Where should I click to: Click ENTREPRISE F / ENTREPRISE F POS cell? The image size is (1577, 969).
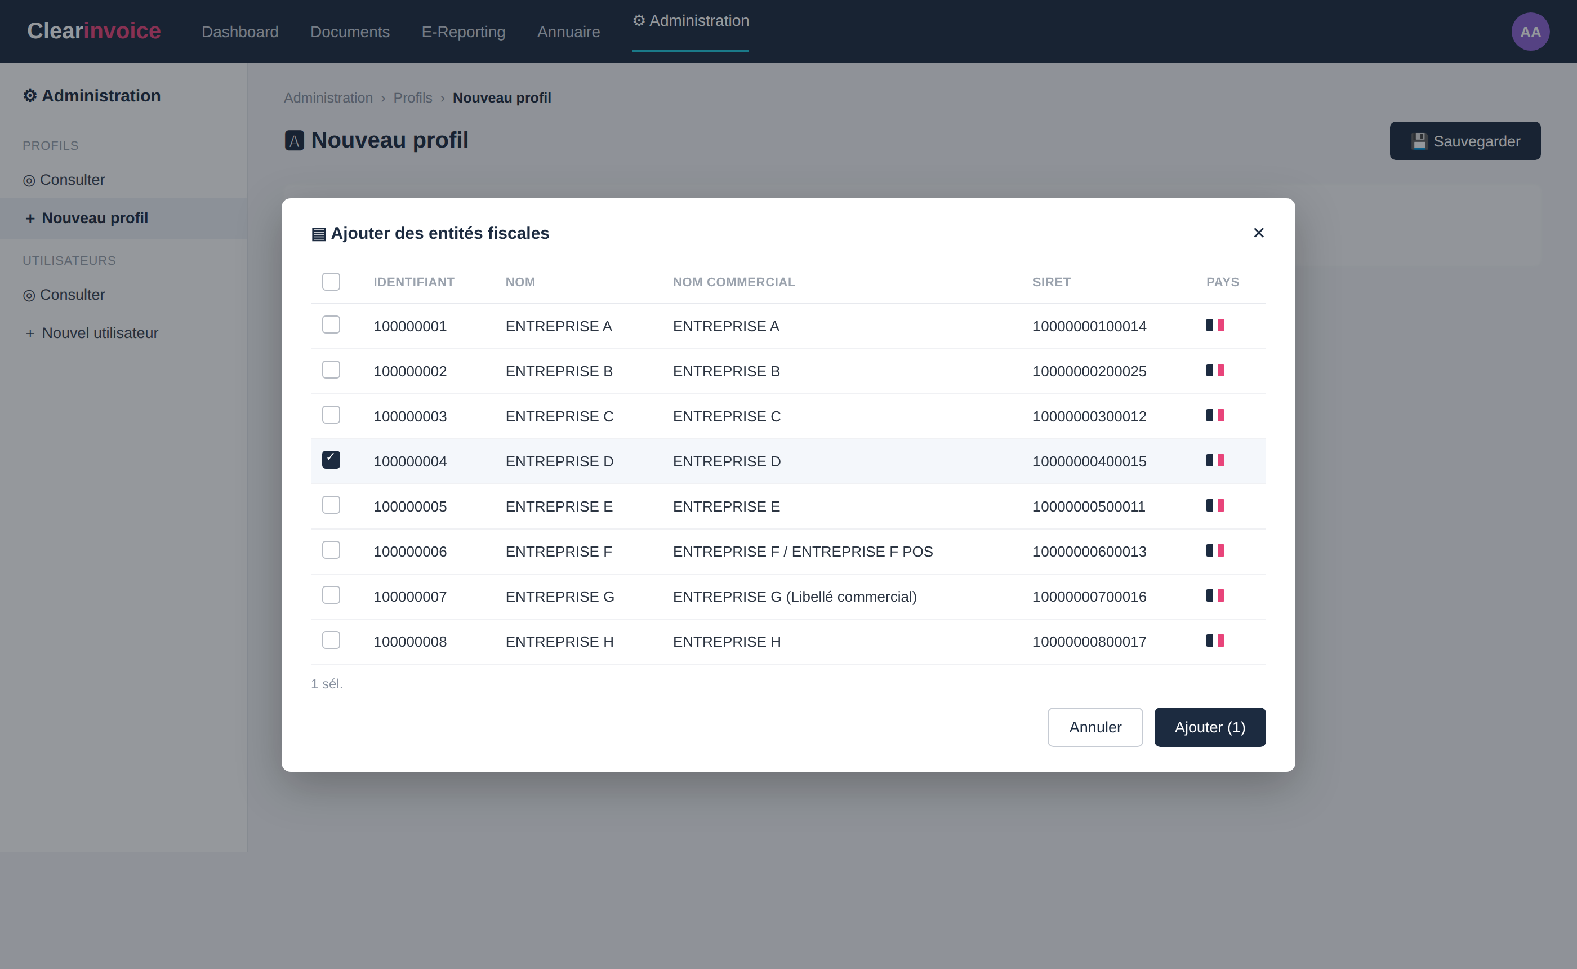[x=803, y=552]
